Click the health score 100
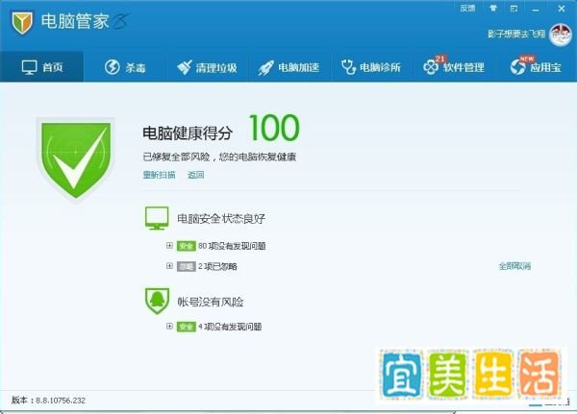The height and width of the screenshot is (414, 577). coord(274,128)
